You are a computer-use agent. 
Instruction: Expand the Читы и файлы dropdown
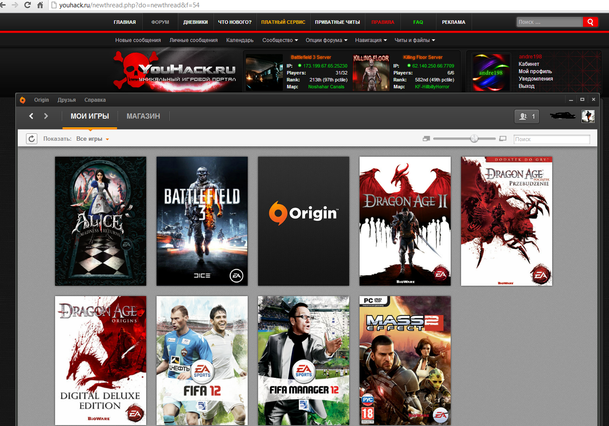(x=415, y=40)
